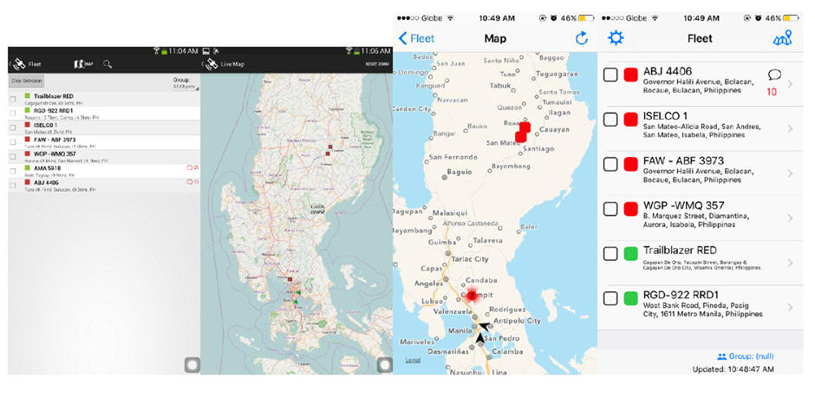
Task: Tap the round button at Android Live Map corner
Action: pyautogui.click(x=385, y=365)
